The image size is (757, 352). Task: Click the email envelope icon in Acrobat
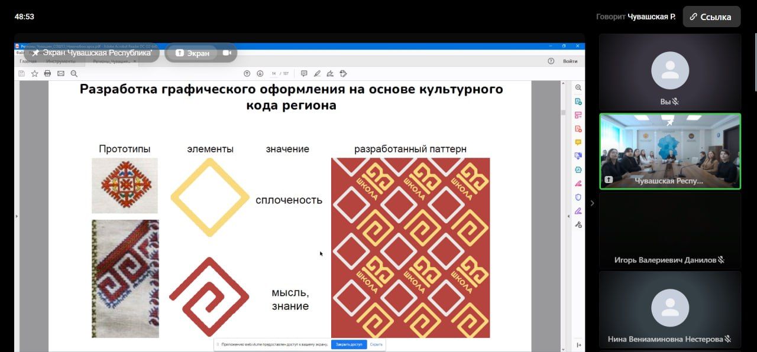[60, 74]
